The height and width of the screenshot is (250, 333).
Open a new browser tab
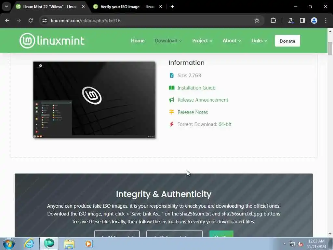pyautogui.click(x=172, y=7)
